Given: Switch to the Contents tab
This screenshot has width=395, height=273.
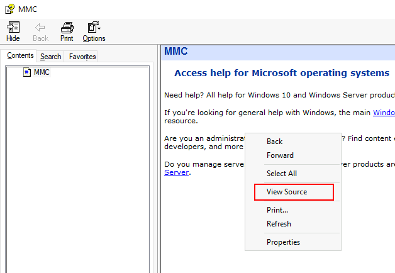Looking at the screenshot, I should (20, 56).
